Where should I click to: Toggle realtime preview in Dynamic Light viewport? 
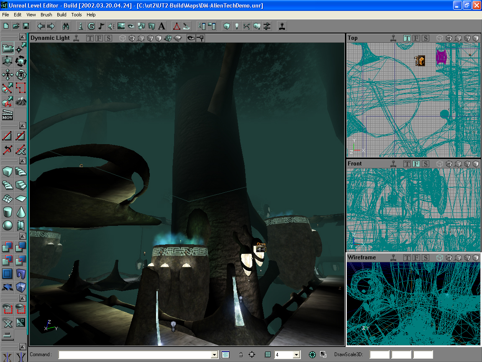click(x=77, y=38)
